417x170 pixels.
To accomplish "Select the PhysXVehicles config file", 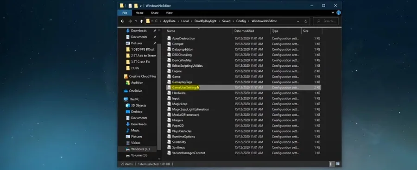I will pyautogui.click(x=182, y=131).
